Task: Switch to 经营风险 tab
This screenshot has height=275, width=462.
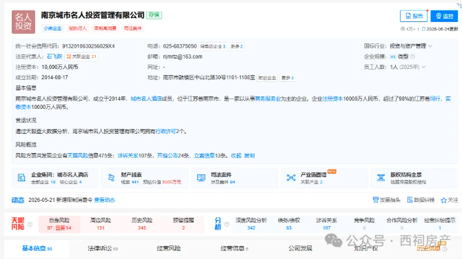Action: [x=168, y=249]
